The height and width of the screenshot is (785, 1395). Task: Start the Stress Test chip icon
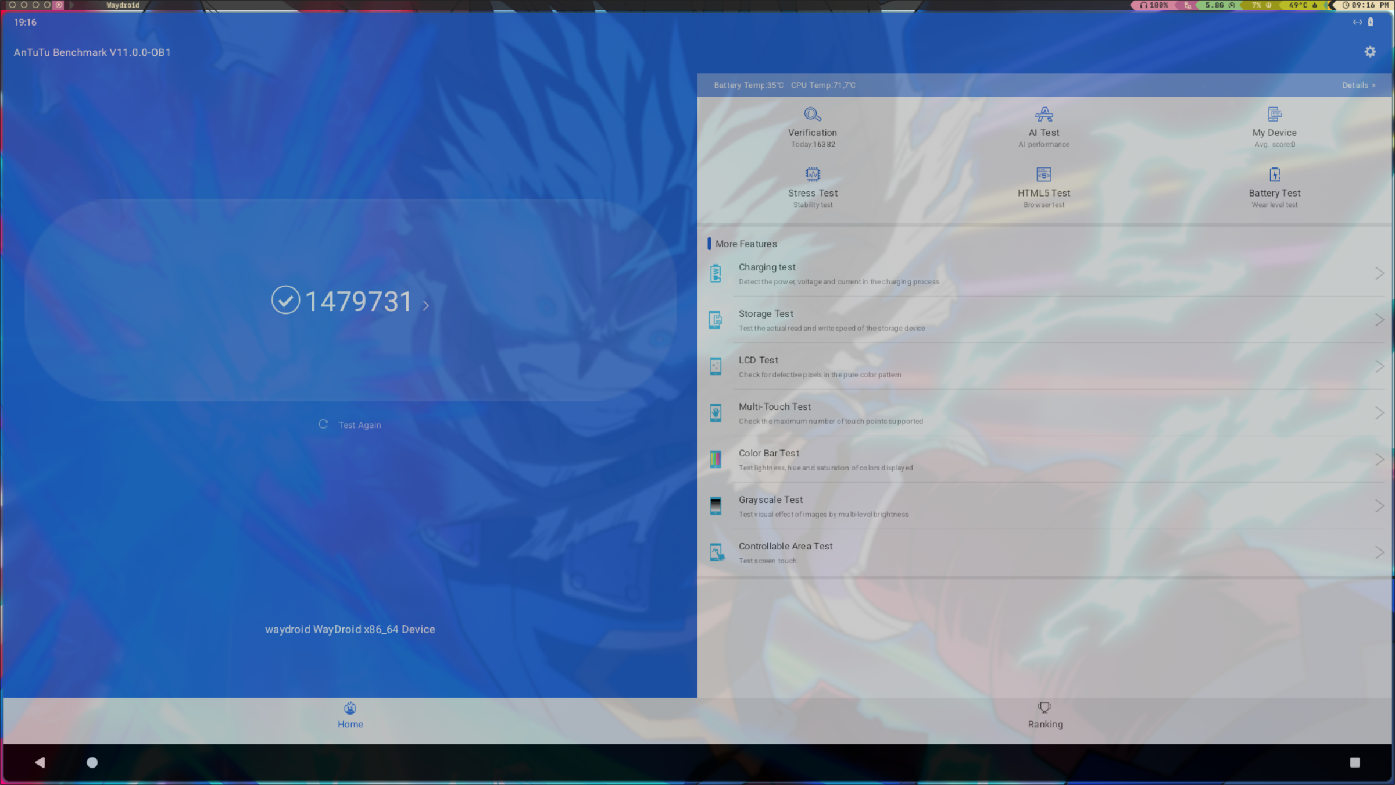pyautogui.click(x=813, y=174)
